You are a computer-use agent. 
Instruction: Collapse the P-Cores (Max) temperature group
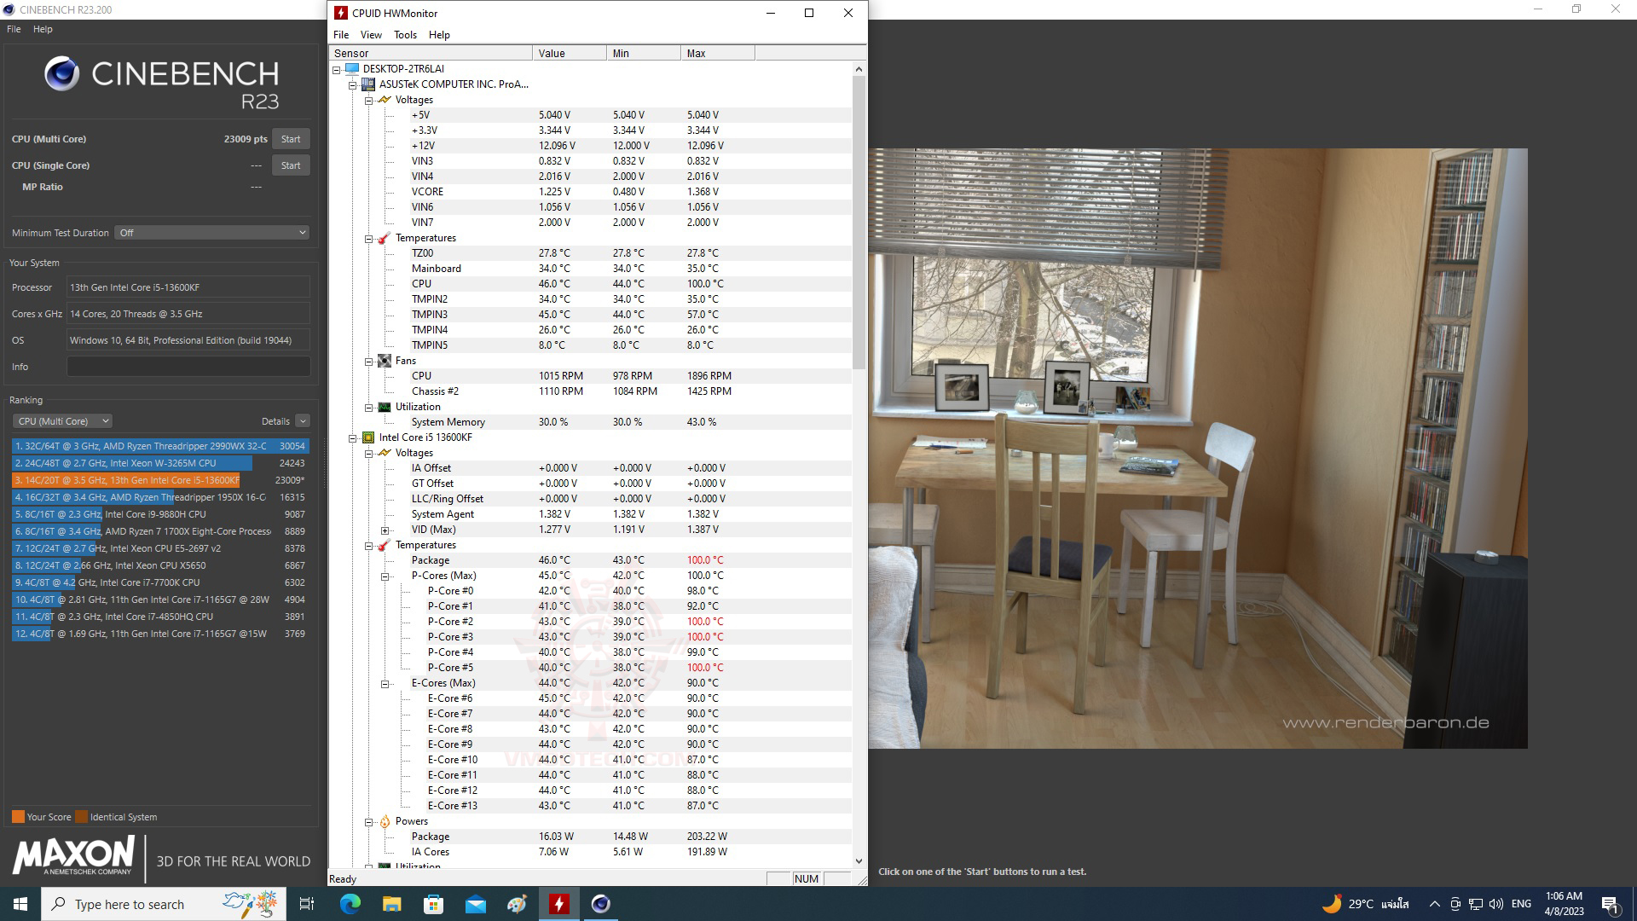click(385, 576)
